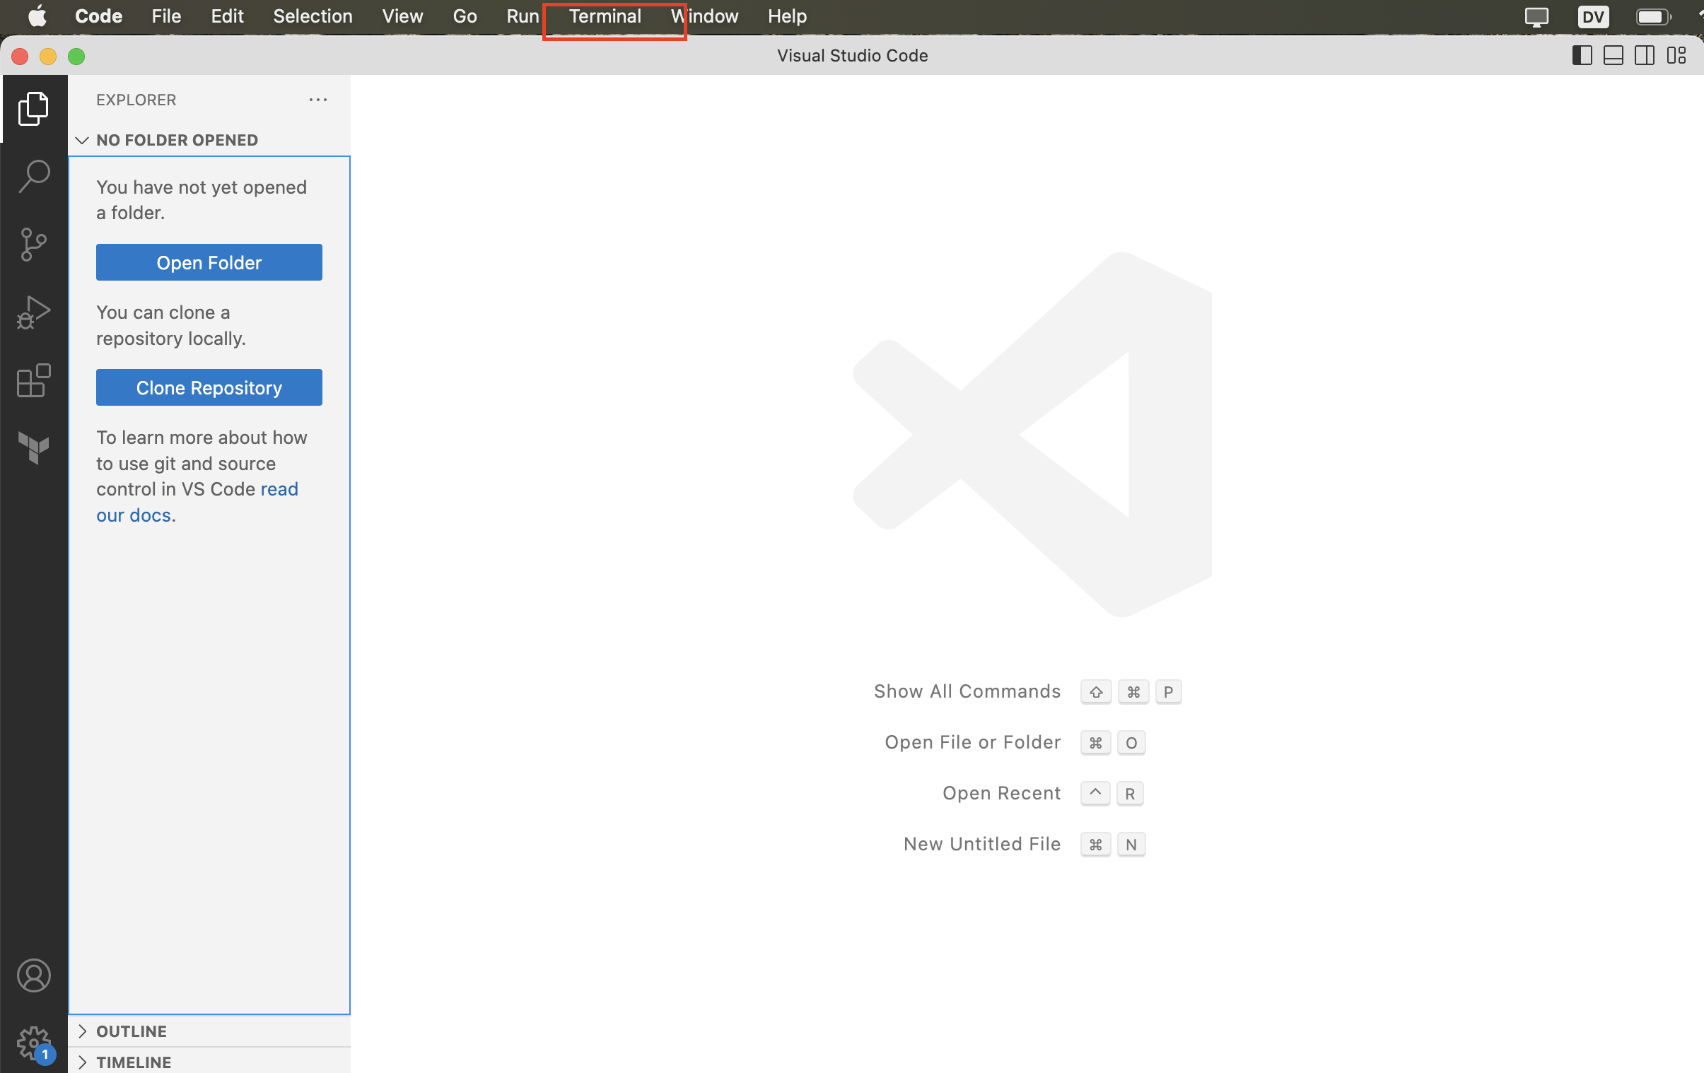Screen dimensions: 1704x1073
Task: Open the Window menu
Action: [704, 16]
